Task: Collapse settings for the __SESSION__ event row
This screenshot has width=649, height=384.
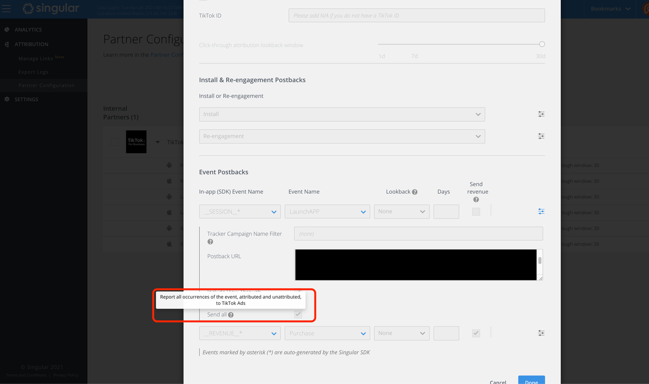Action: tap(541, 212)
